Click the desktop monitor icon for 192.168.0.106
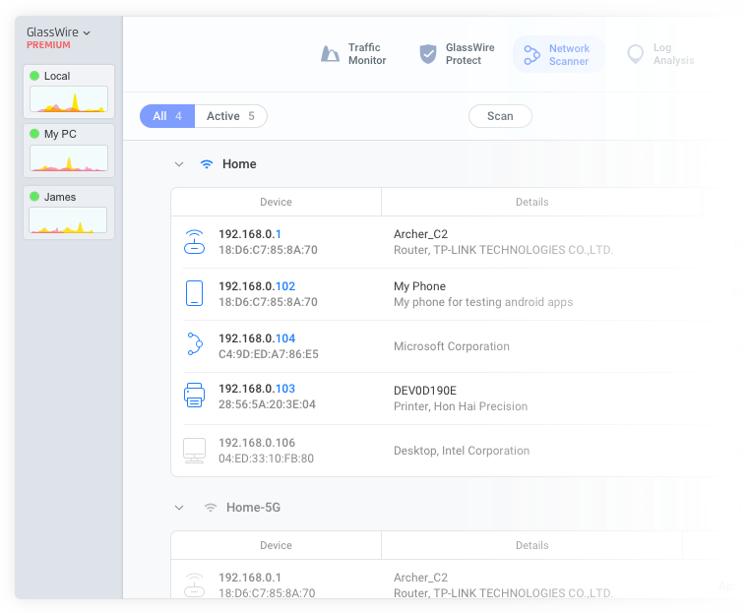Image resolution: width=748 pixels, height=613 pixels. pos(195,451)
